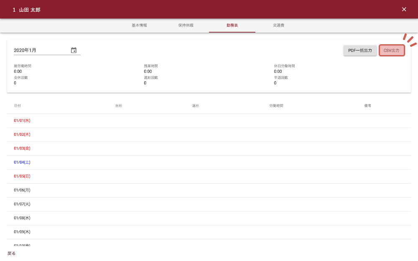
Task: Select the 01/01(水) row
Action: point(22,121)
